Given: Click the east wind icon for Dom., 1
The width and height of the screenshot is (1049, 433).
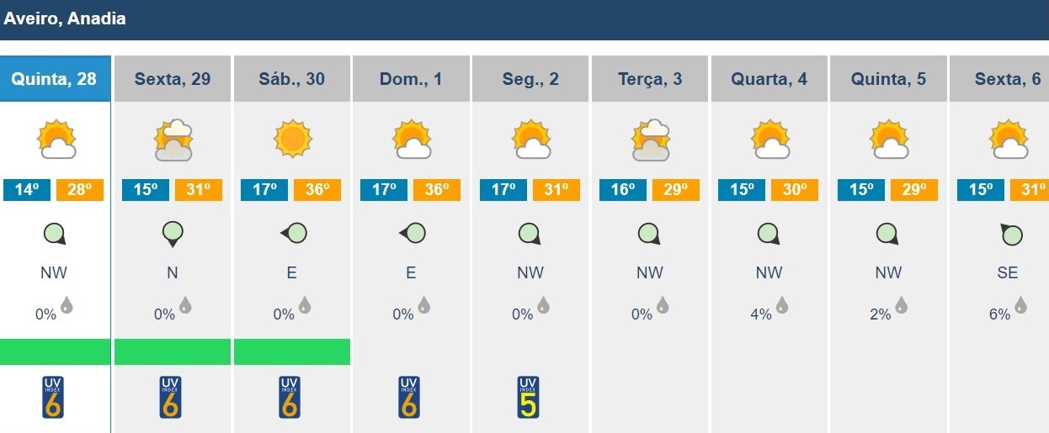Looking at the screenshot, I should (411, 234).
